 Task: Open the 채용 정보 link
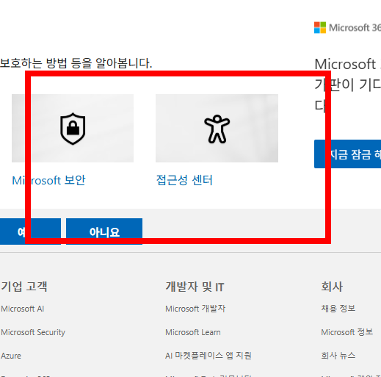(338, 309)
